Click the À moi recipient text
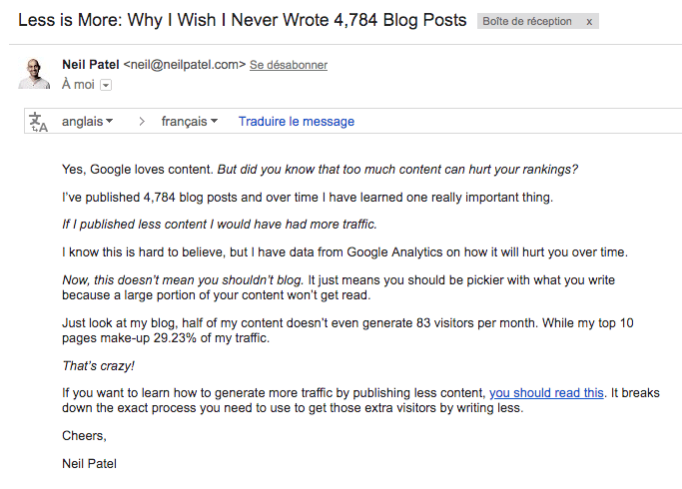The width and height of the screenshot is (682, 489). coord(78,84)
